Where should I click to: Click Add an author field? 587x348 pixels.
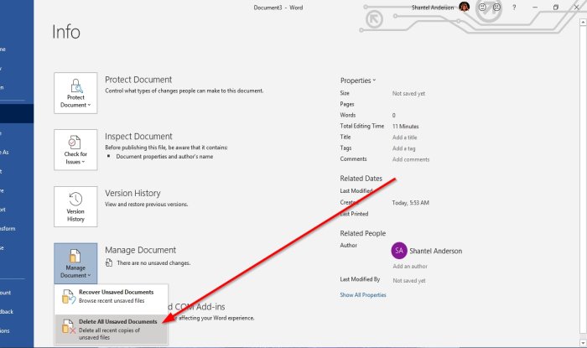pyautogui.click(x=410, y=266)
